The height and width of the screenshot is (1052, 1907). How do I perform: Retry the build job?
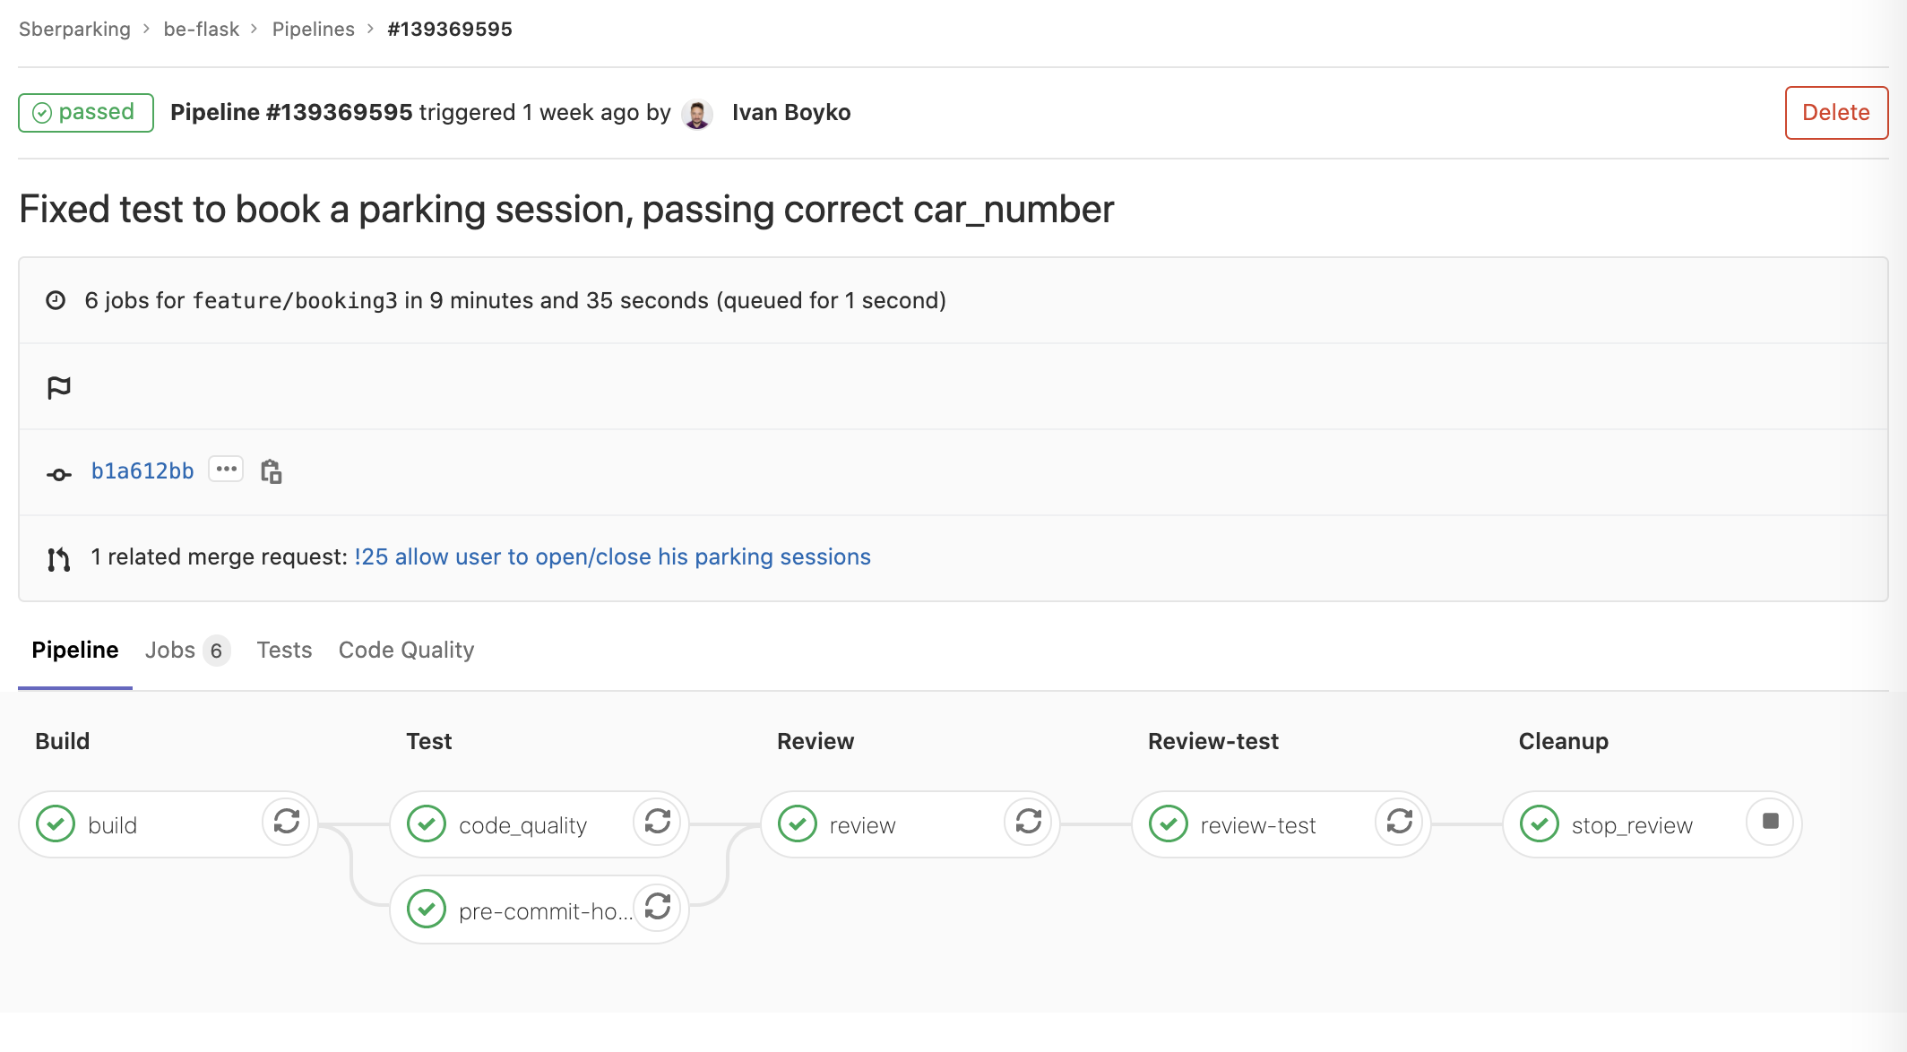pos(287,822)
